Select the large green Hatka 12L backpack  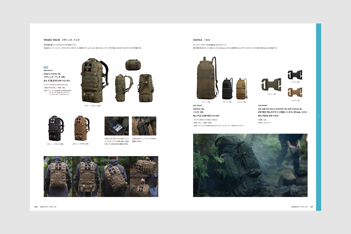coord(206,79)
